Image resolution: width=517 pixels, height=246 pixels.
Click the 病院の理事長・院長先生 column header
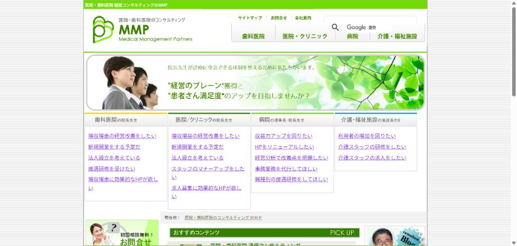point(292,120)
